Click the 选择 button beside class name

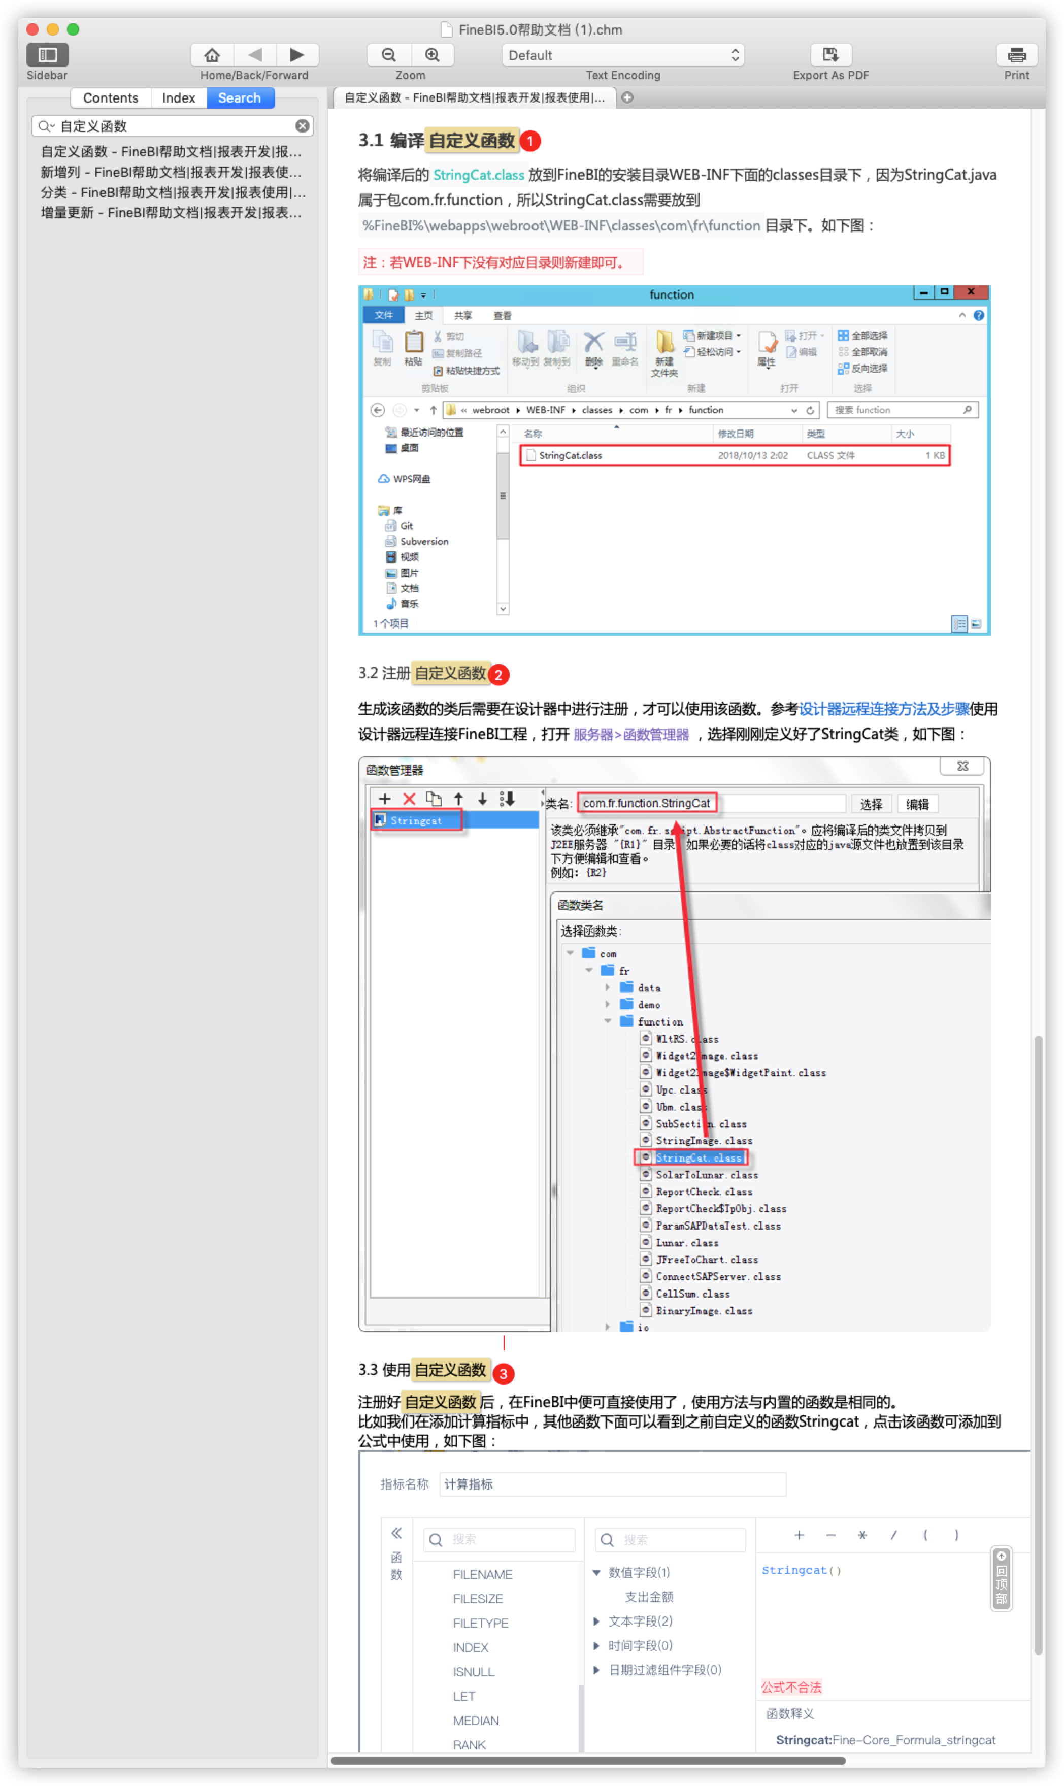pyautogui.click(x=871, y=805)
